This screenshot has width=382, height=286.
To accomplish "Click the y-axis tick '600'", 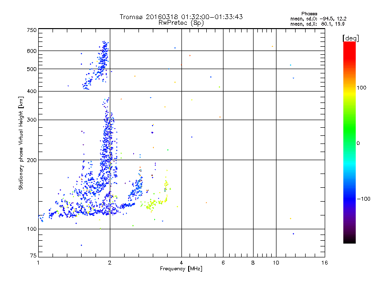I will [32, 51].
